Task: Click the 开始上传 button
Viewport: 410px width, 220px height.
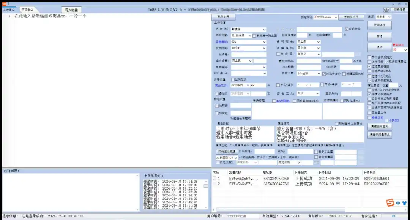Action: click(379, 25)
